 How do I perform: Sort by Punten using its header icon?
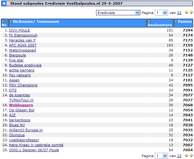(177, 22)
